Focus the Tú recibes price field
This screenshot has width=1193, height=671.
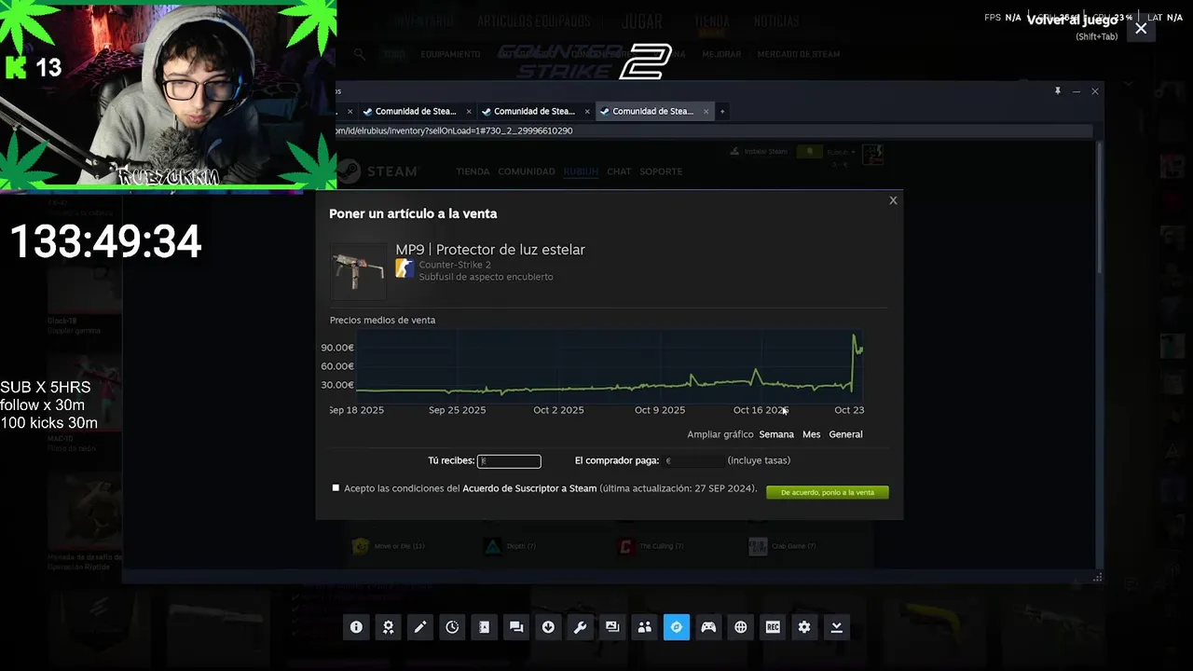coord(509,461)
